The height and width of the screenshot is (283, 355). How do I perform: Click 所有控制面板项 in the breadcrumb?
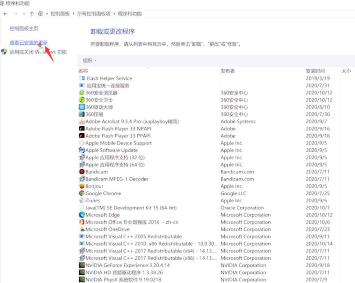pos(94,14)
